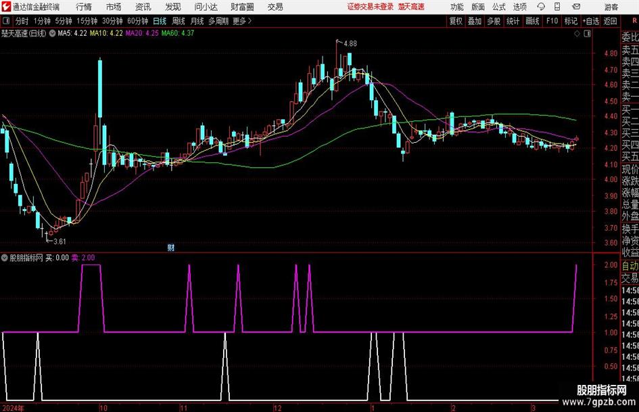Toggle the right info panel icon
This screenshot has width=639, height=412.
tap(587, 34)
